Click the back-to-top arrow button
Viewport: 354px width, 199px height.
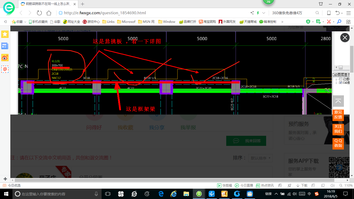coord(338,101)
